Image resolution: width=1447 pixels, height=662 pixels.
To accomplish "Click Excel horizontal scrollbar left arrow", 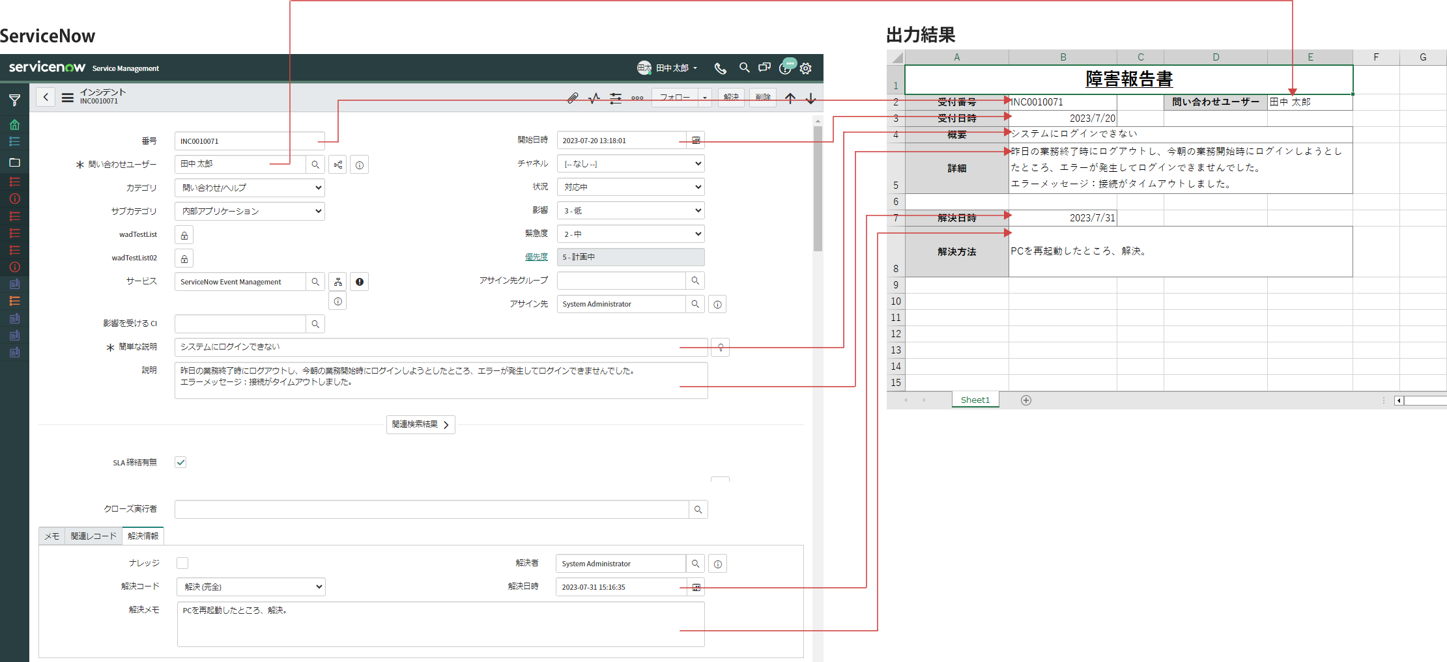I will (1399, 400).
